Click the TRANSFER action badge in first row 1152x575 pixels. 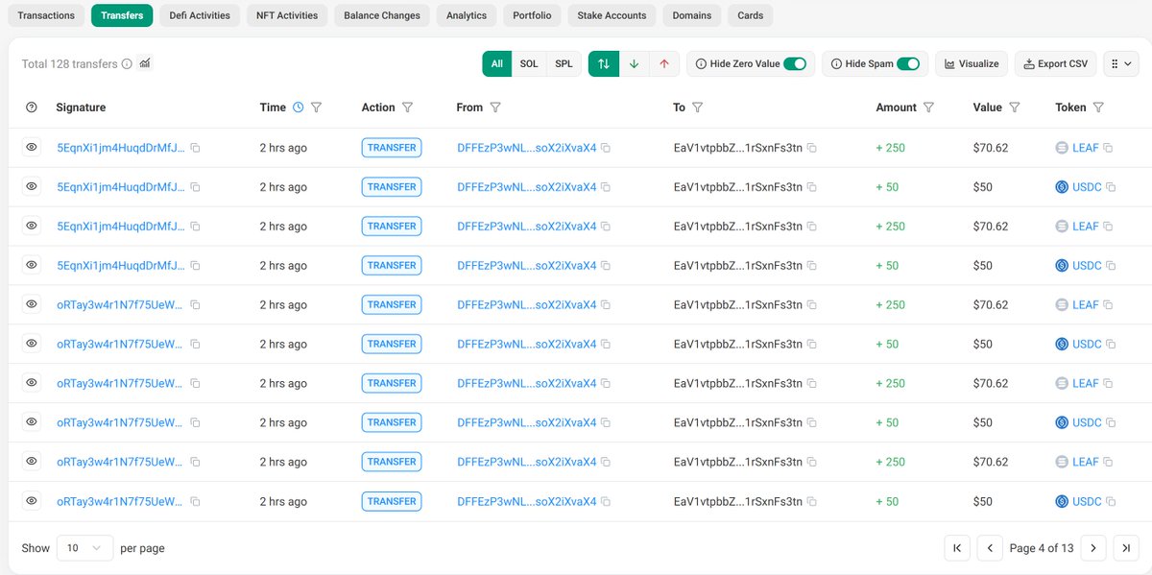coord(392,148)
